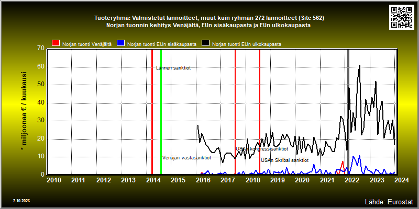Viewport: 419px width, 209px height.
Task: Click the black legend swatch for EUn ulkokaupasta
Action: 206,43
